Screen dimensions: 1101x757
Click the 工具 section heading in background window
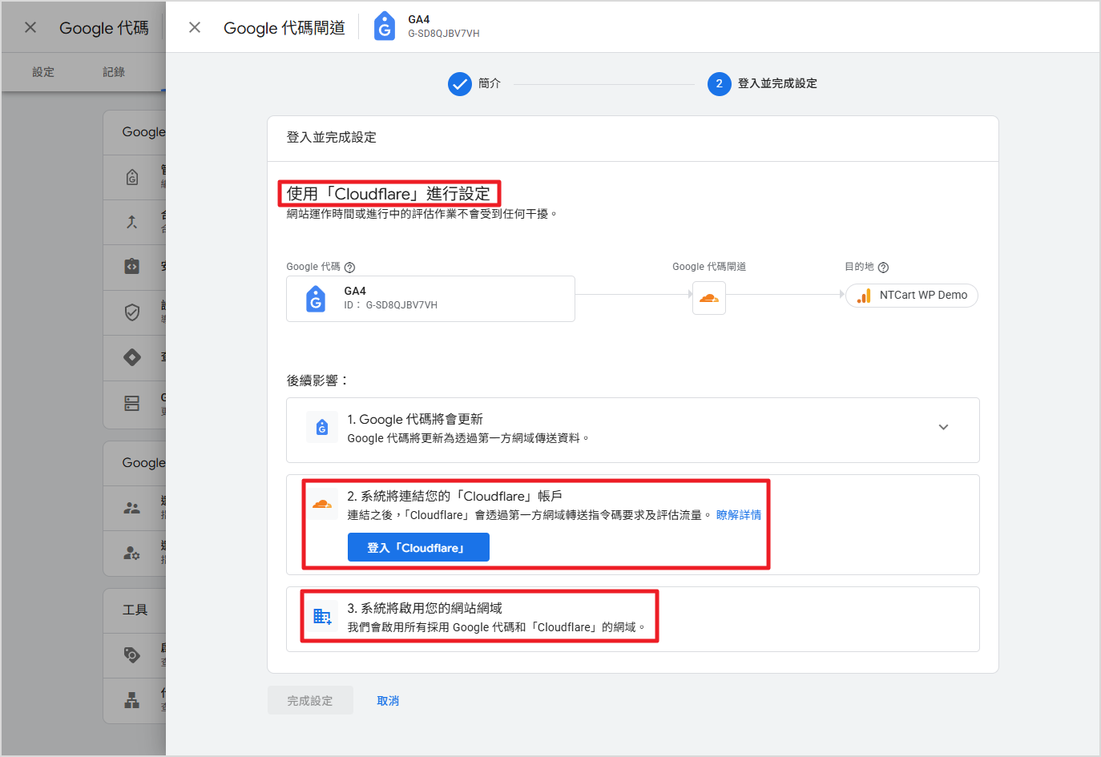tap(135, 610)
